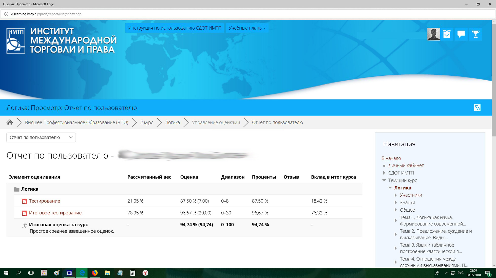Launch Yandex Browser from taskbar
Screen dimensions: 496x278
pyautogui.click(x=145, y=273)
